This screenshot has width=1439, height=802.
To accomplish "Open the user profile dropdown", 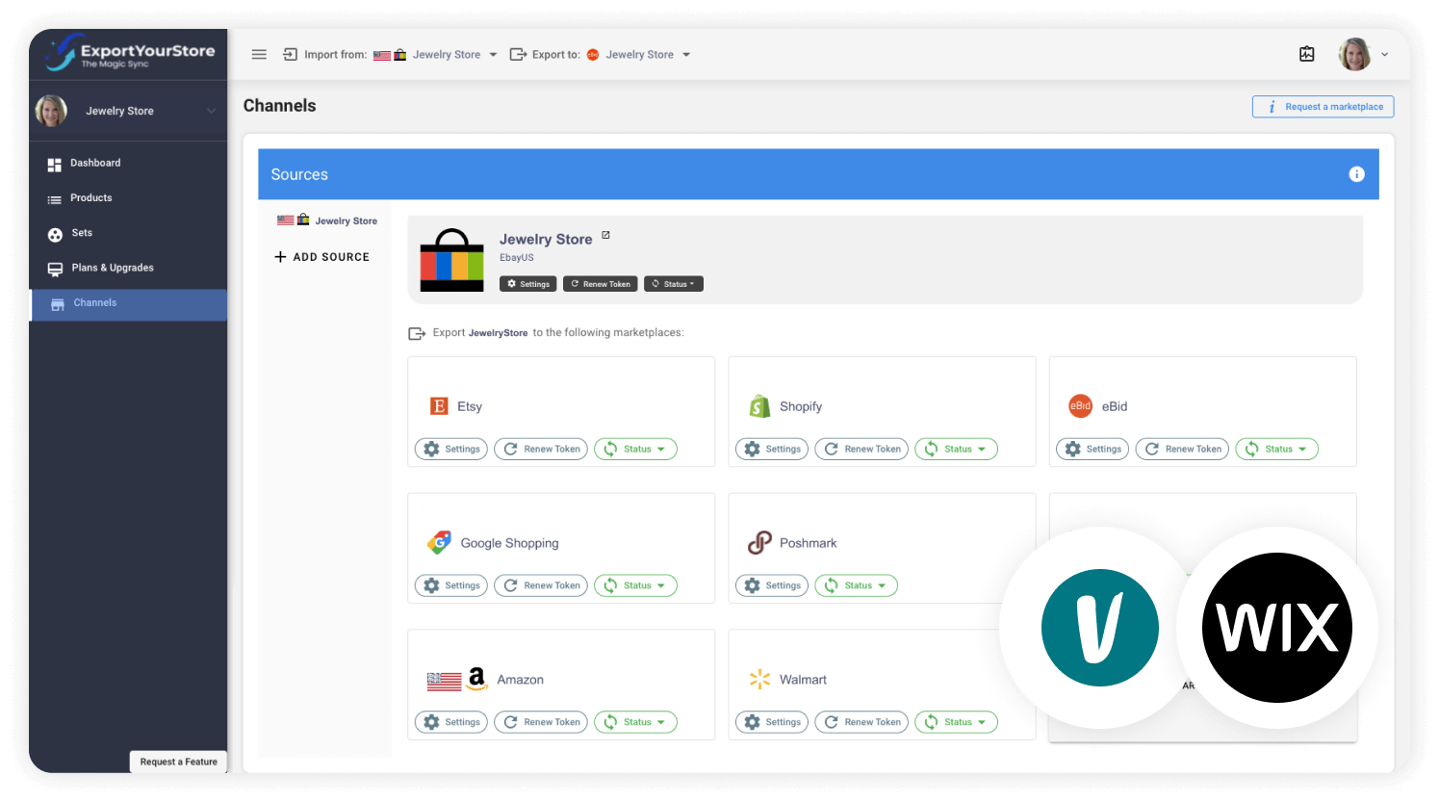I will (x=1383, y=54).
